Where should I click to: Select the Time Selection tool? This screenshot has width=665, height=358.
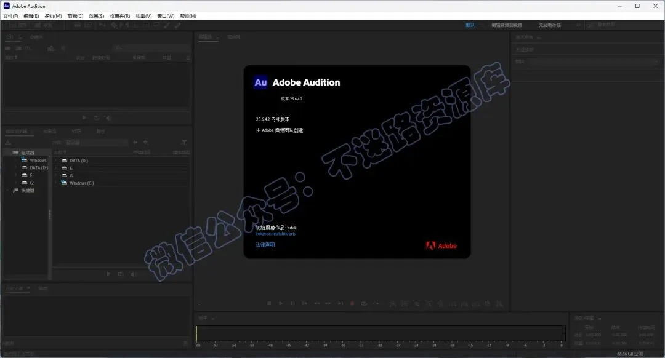pyautogui.click(x=135, y=25)
